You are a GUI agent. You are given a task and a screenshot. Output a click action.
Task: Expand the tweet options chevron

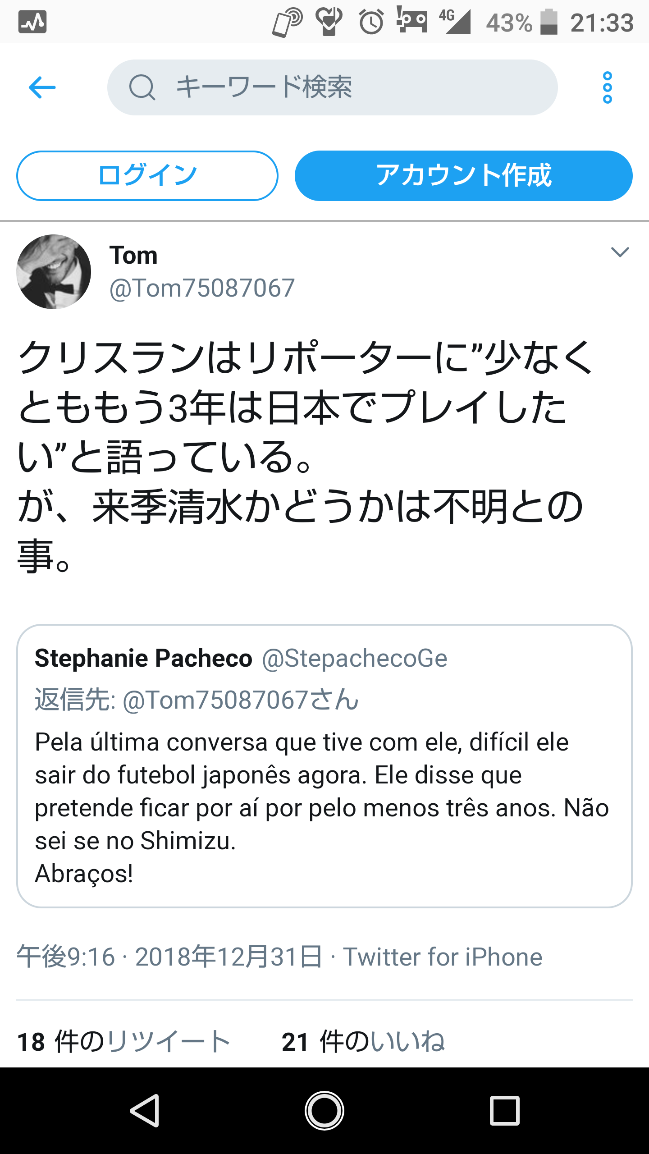click(x=620, y=252)
